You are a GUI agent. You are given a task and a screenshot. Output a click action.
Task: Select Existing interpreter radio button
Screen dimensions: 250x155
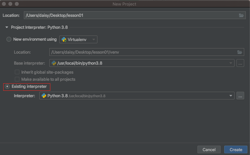(x=7, y=86)
